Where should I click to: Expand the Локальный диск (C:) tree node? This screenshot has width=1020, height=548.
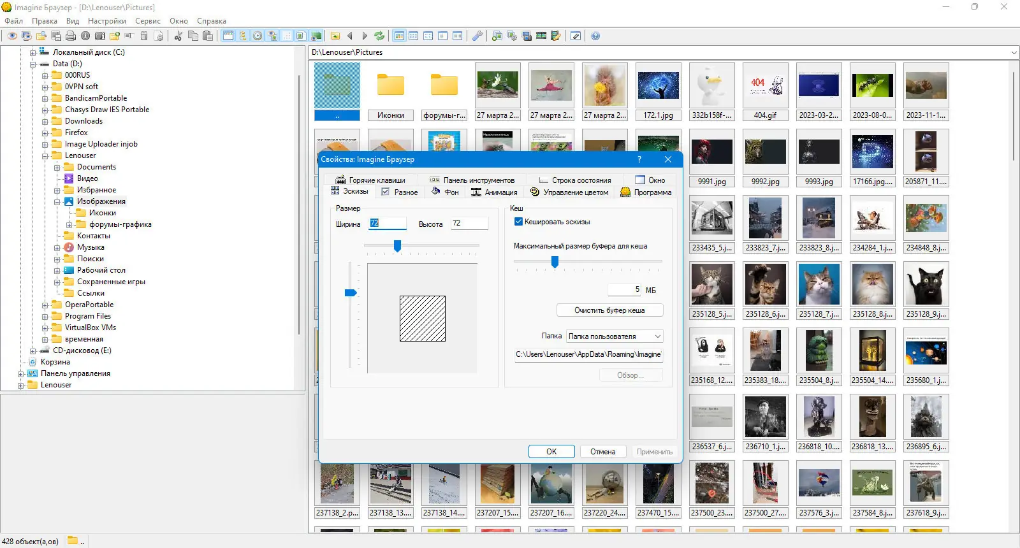click(x=33, y=53)
